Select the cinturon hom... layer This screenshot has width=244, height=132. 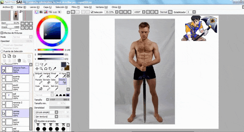click(15, 70)
